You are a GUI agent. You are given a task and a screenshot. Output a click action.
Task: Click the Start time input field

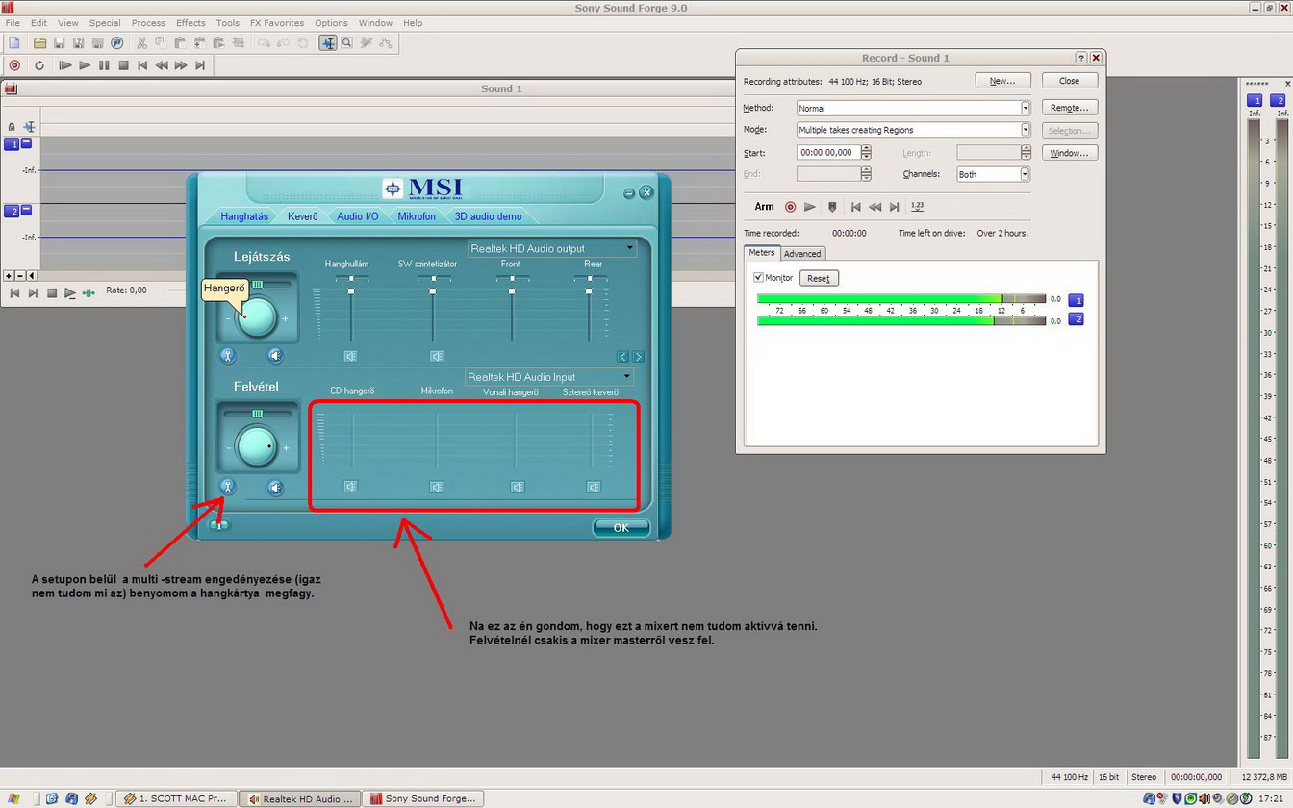(828, 152)
